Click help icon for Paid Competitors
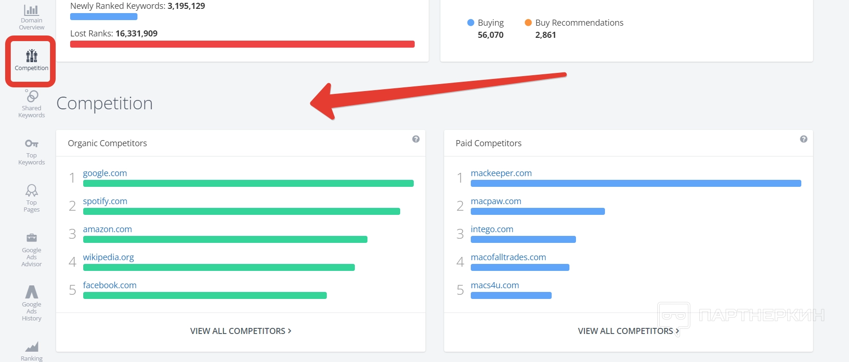849x362 pixels. point(804,139)
